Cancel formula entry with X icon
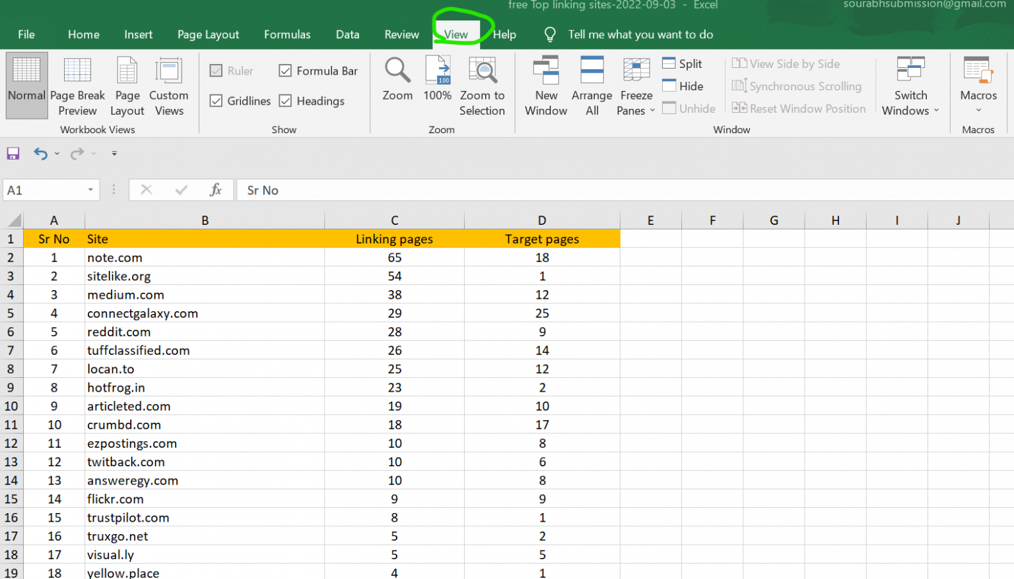The width and height of the screenshot is (1014, 579). point(147,190)
